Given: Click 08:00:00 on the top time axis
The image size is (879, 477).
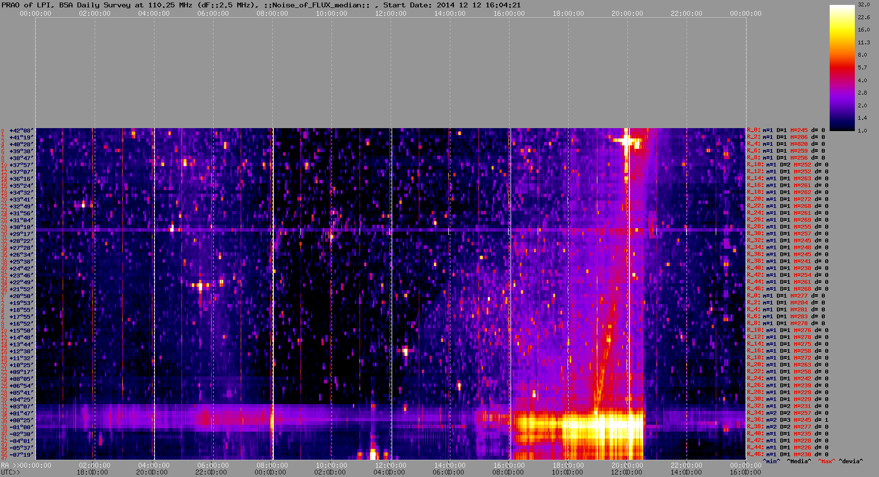Looking at the screenshot, I should [272, 13].
